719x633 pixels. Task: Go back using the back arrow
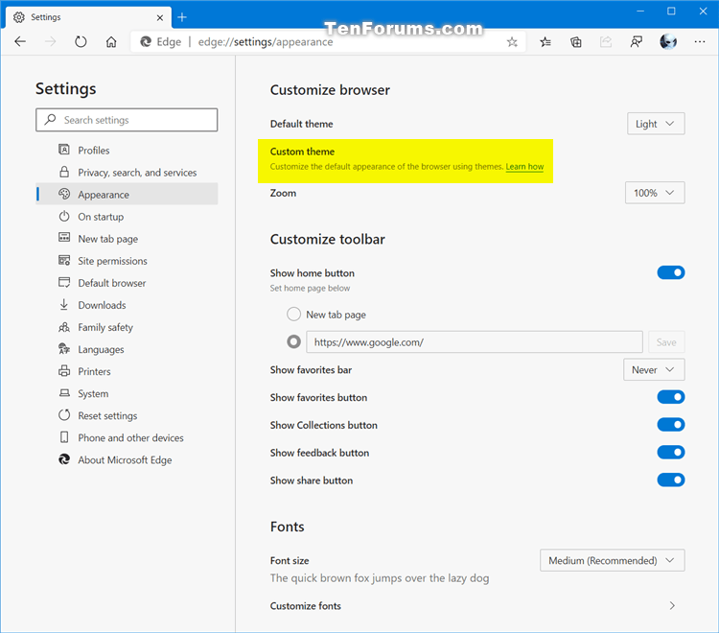20,42
